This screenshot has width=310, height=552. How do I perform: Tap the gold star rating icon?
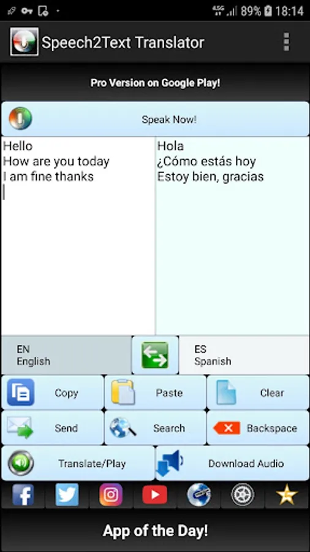tap(287, 494)
